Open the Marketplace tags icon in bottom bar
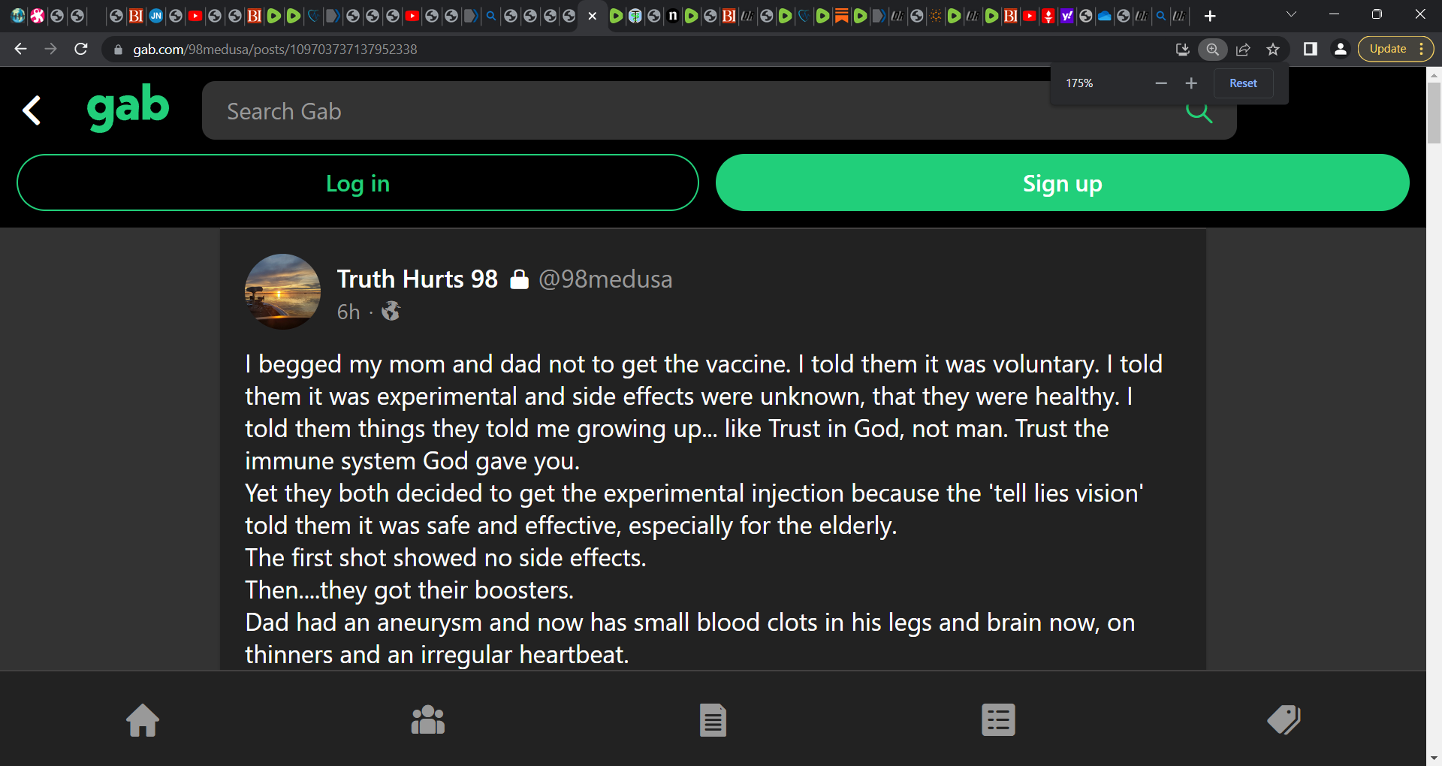 point(1284,720)
